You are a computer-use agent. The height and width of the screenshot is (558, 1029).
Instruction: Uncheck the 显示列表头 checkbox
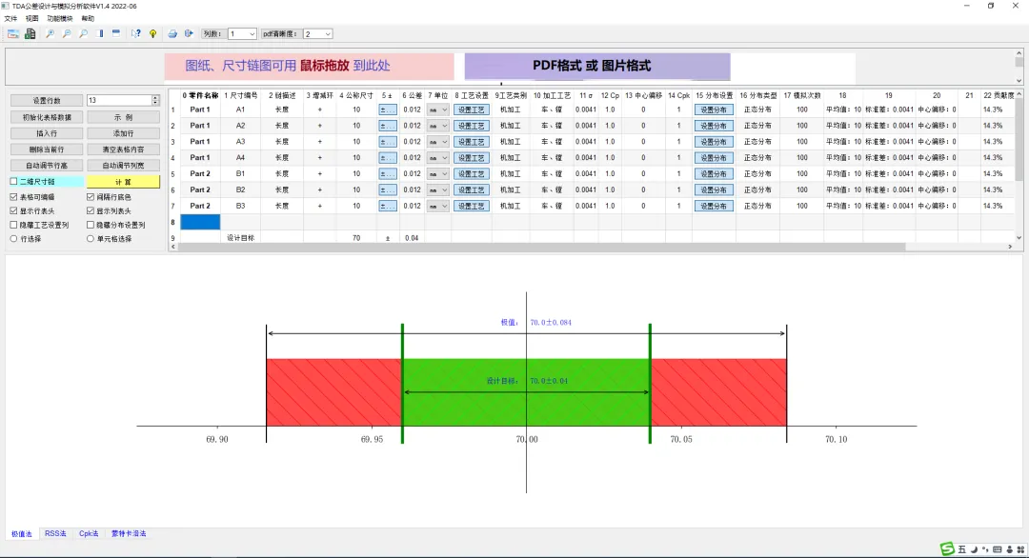pos(91,211)
